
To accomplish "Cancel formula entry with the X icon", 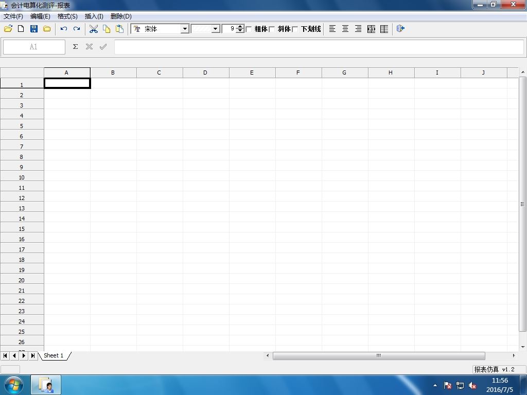I will pos(89,47).
